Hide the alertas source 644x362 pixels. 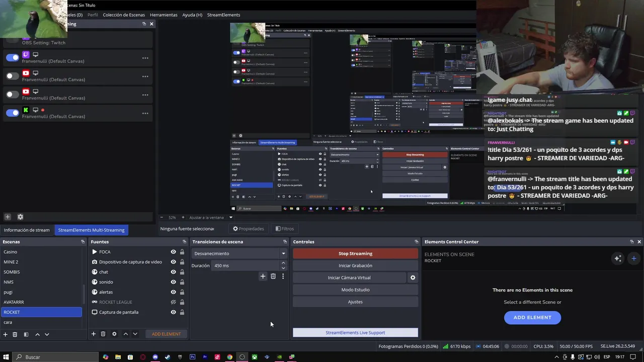[173, 292]
